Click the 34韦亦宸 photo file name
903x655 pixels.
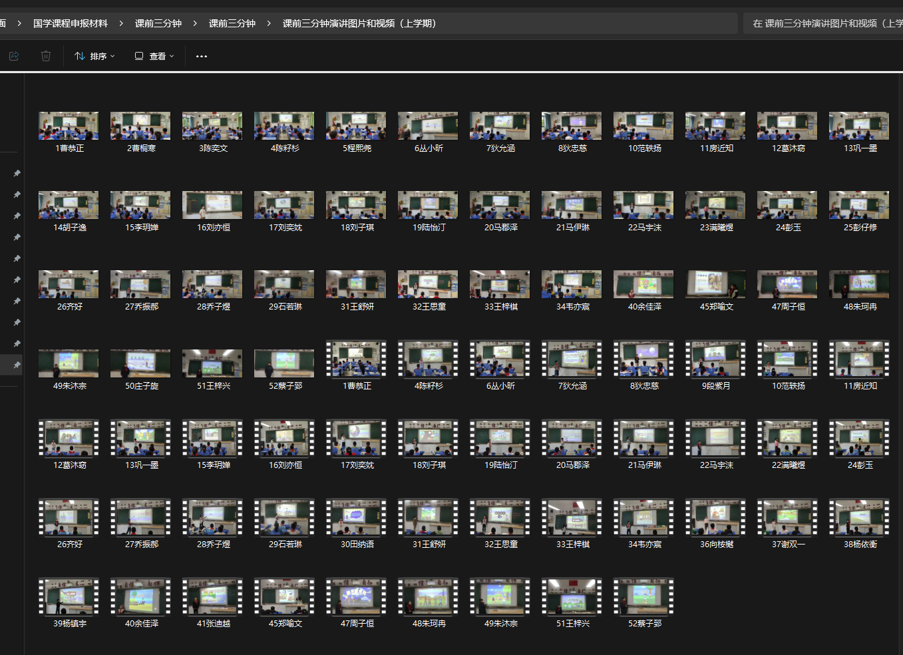[x=573, y=307]
